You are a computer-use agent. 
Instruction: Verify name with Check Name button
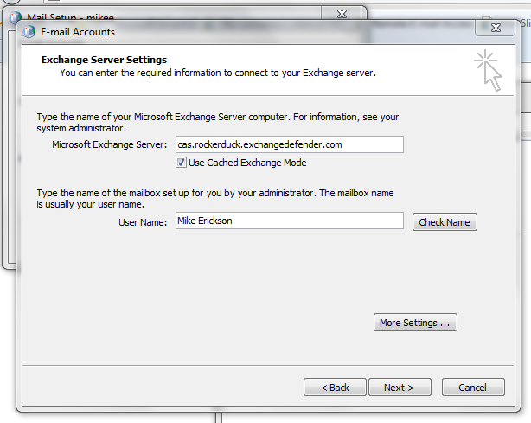click(x=445, y=222)
